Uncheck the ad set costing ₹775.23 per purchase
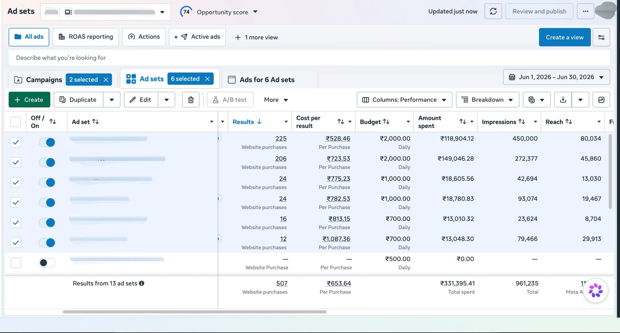The width and height of the screenshot is (620, 333). click(x=16, y=183)
